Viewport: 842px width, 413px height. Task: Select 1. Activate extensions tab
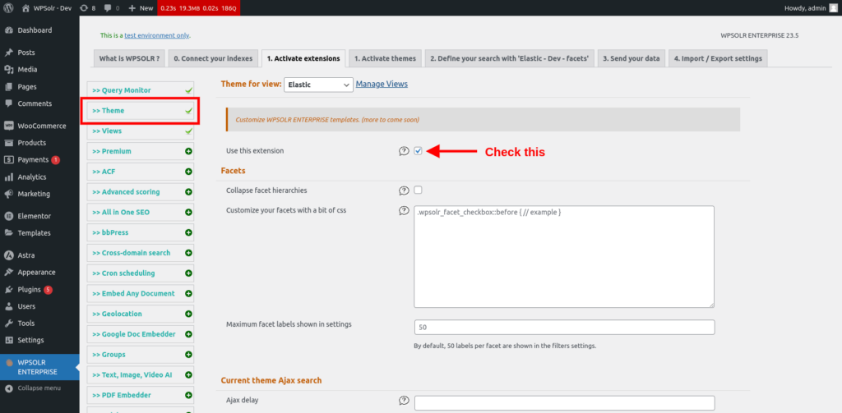point(304,58)
